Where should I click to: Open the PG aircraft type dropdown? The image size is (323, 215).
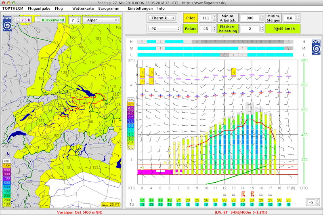click(x=165, y=29)
